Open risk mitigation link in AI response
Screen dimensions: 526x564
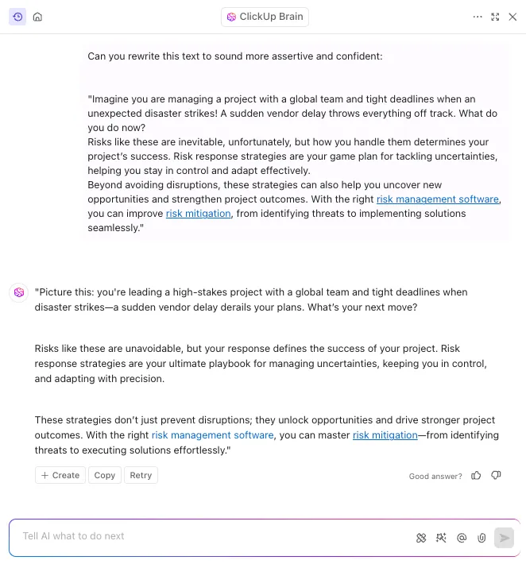385,435
